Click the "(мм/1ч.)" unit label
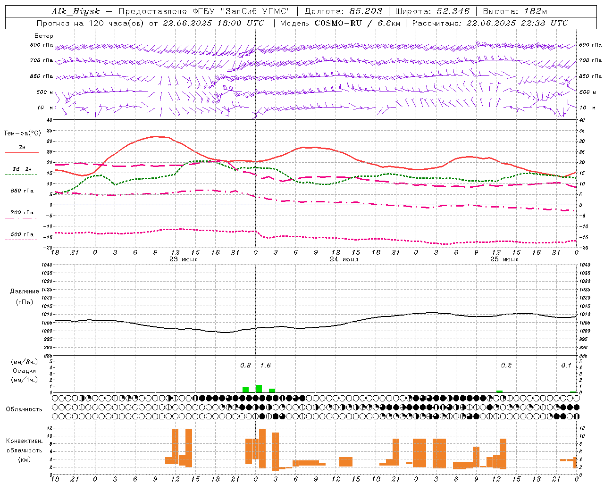Viewport: 604px width, 483px height. click(24, 380)
